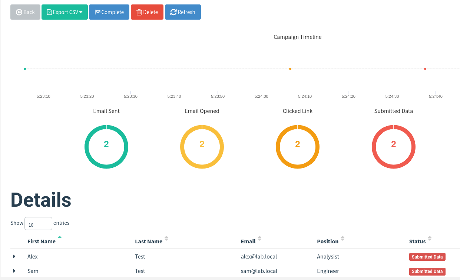This screenshot has width=460, height=280.
Task: Open the Export CSV dropdown
Action: [x=64, y=12]
